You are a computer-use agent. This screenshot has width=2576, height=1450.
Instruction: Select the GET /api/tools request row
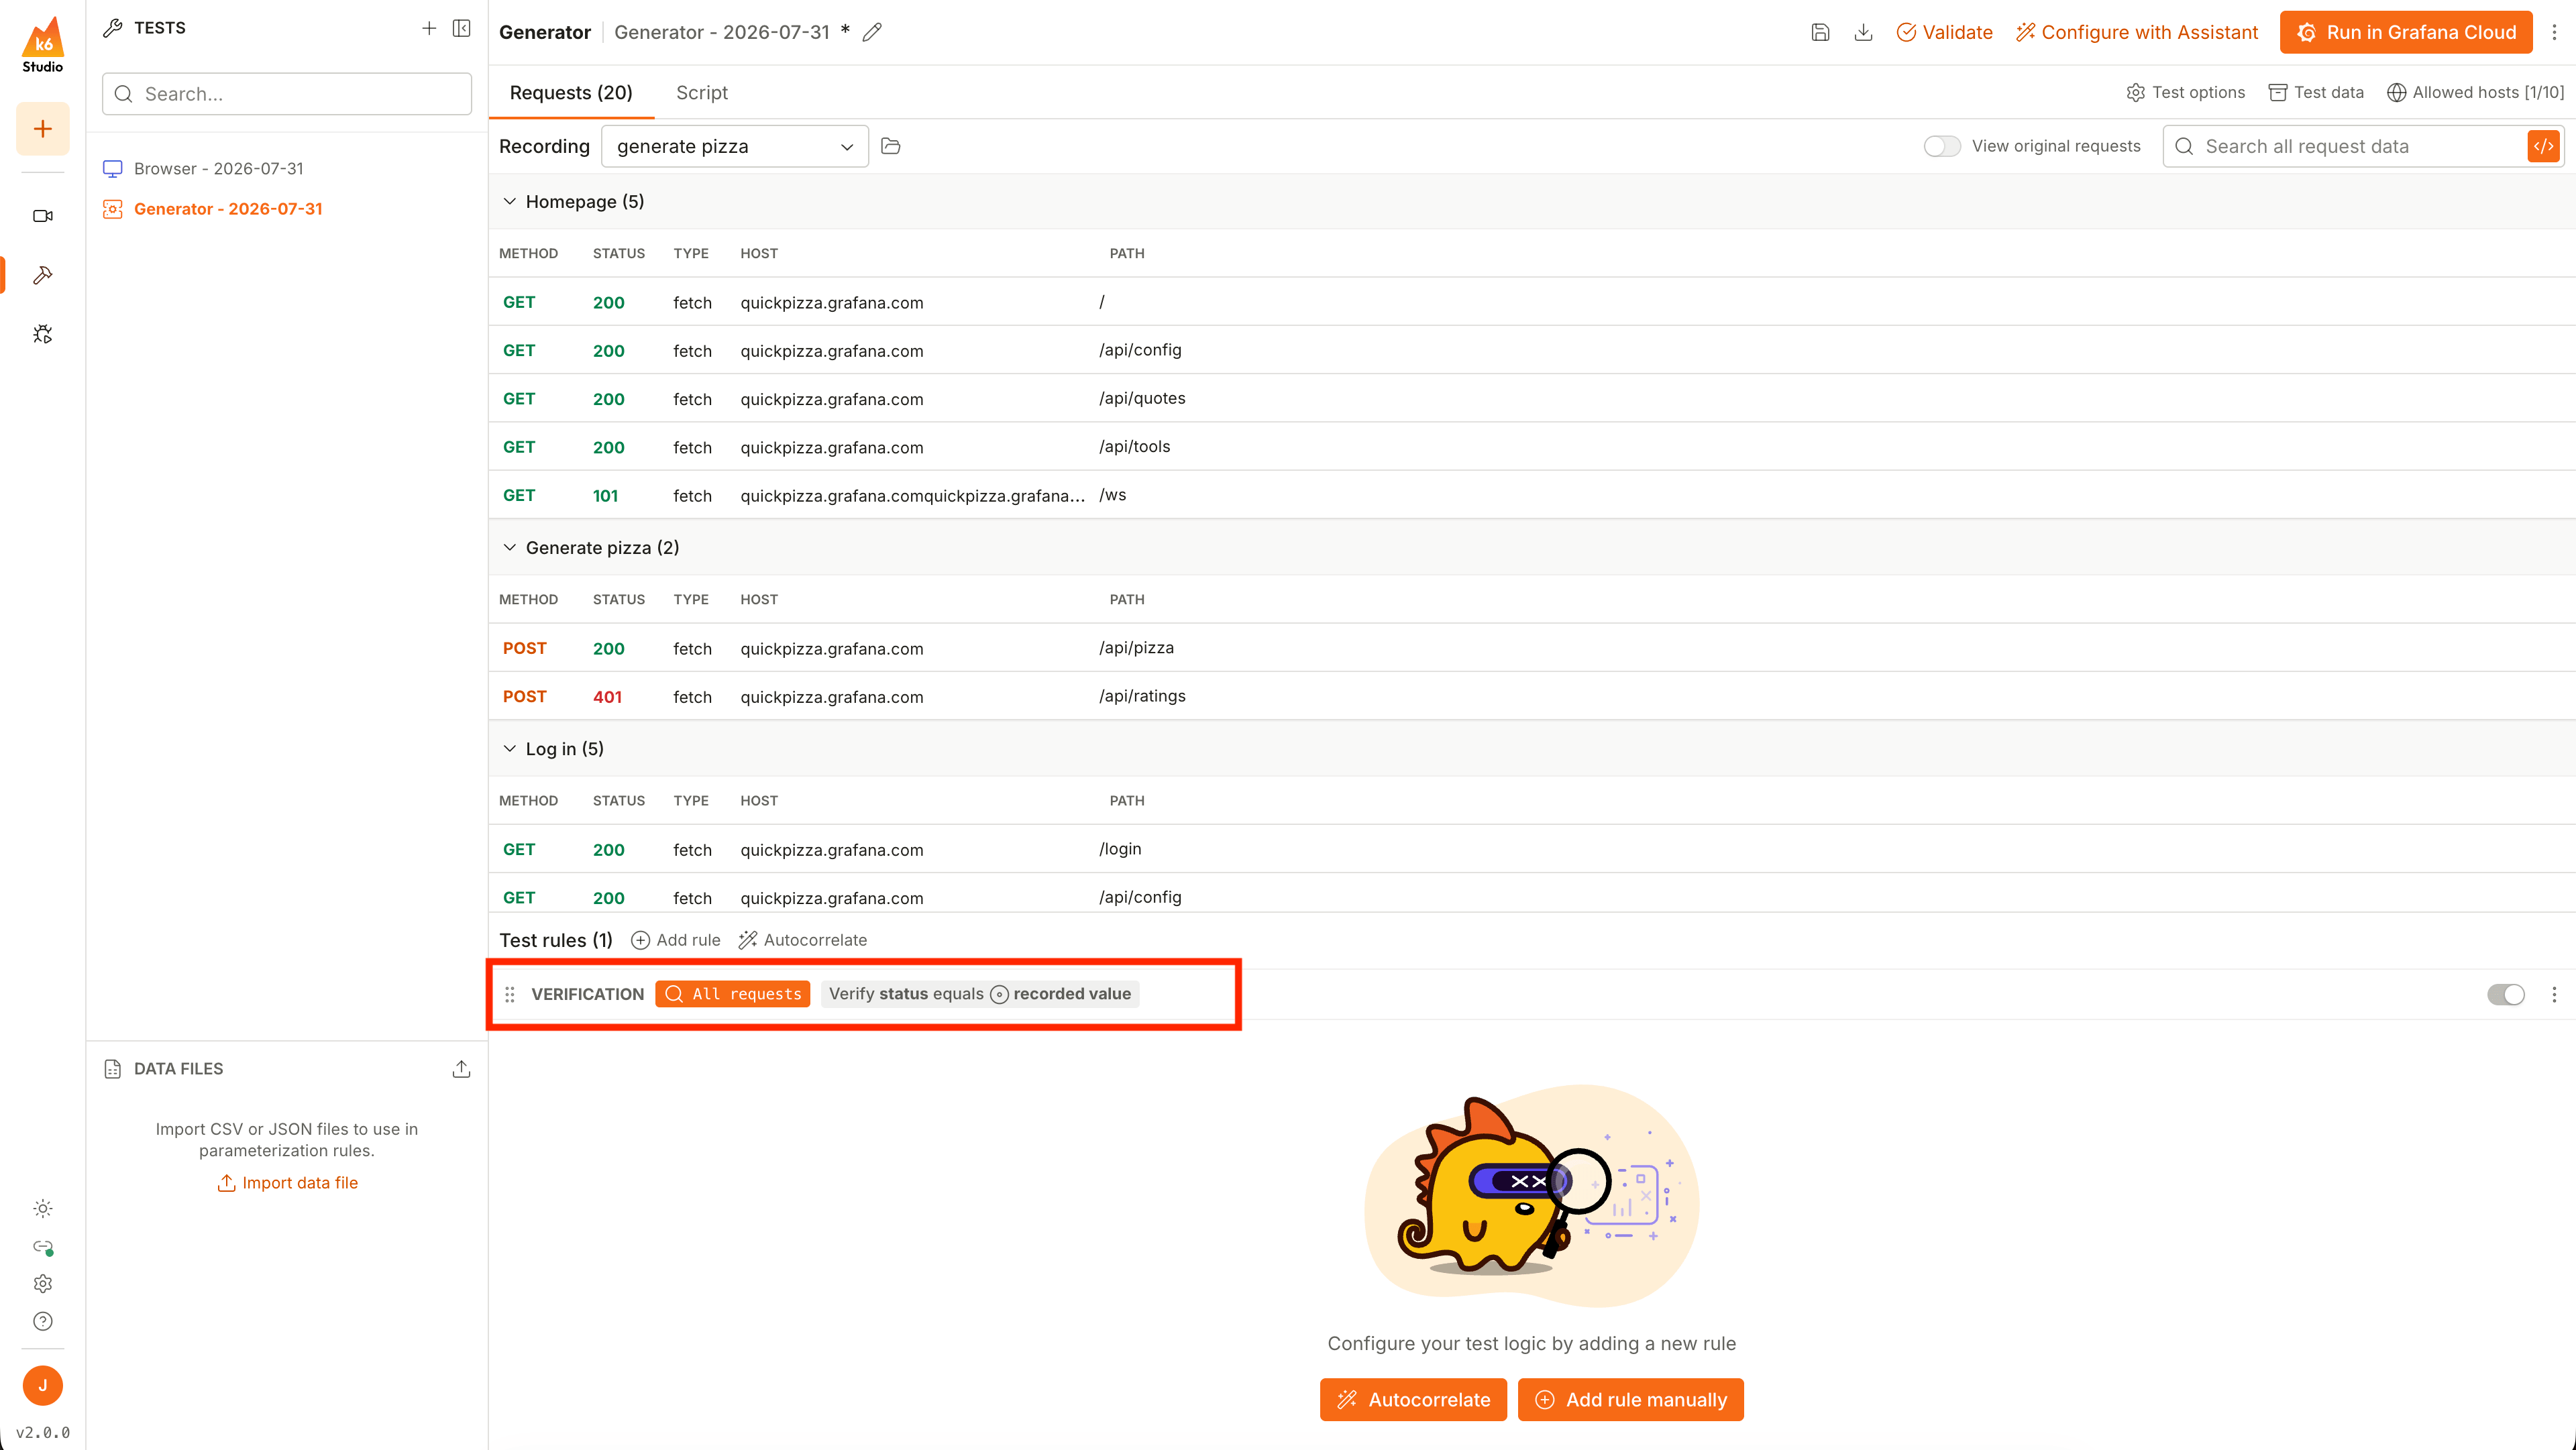[x=1532, y=447]
